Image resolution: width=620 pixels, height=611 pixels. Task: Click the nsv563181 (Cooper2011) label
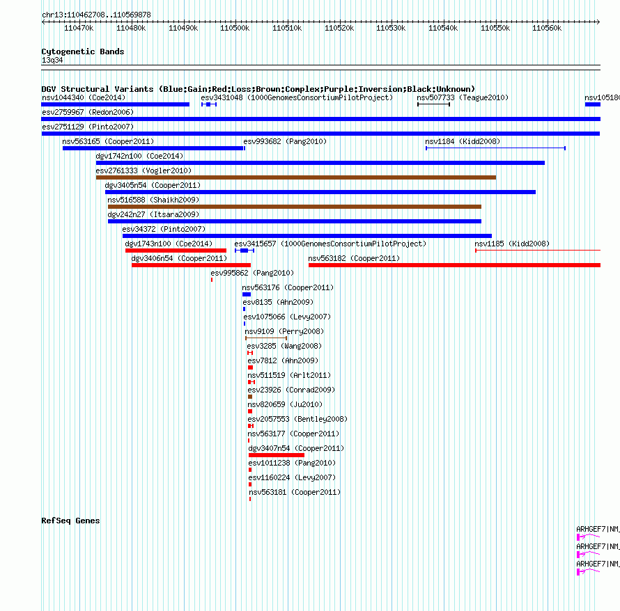(295, 492)
